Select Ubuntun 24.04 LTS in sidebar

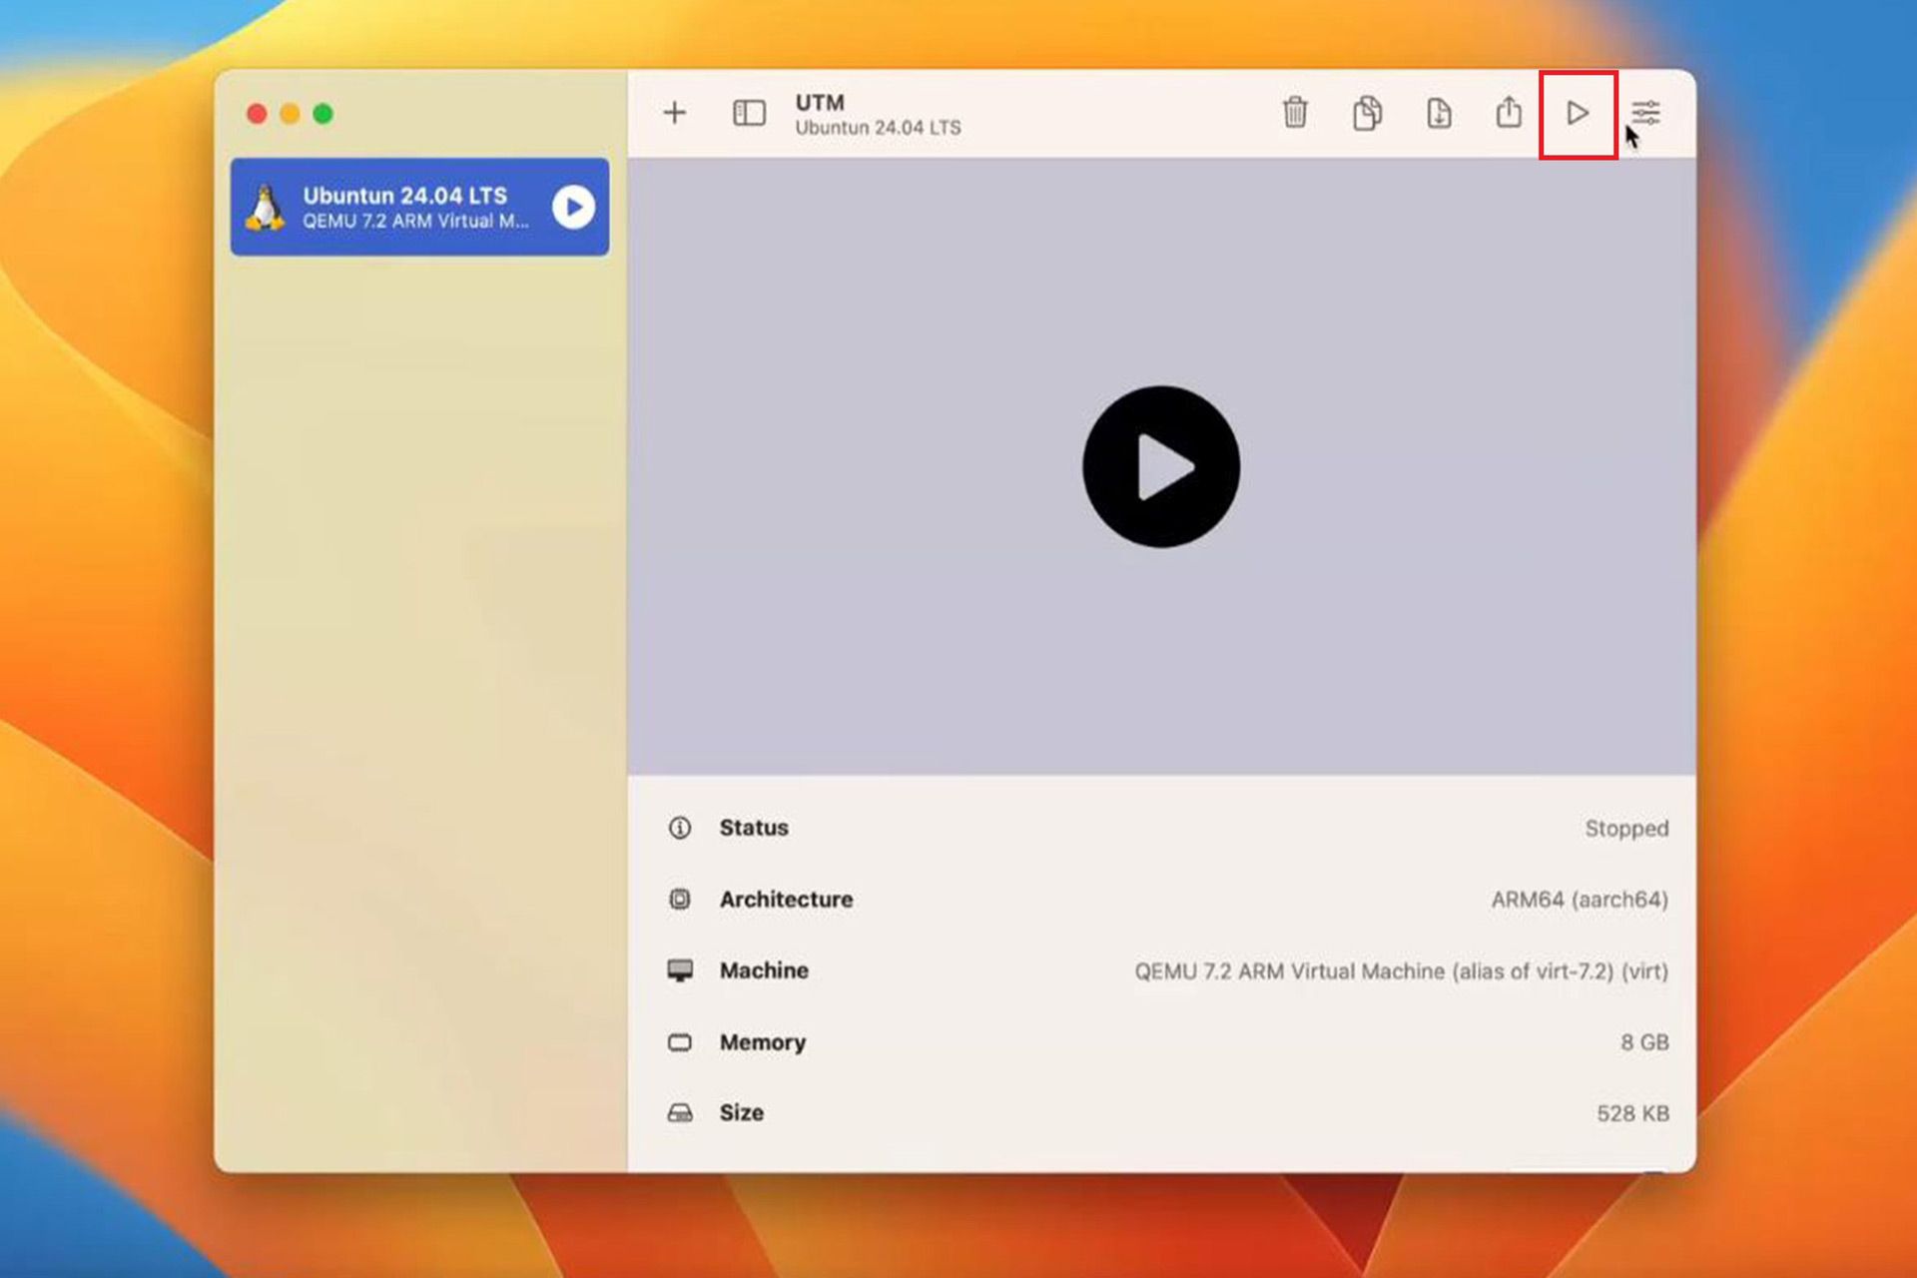(x=419, y=207)
